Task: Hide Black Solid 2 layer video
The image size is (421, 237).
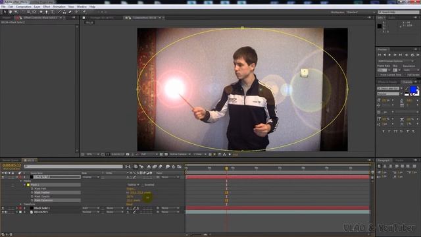Action: click(3, 177)
